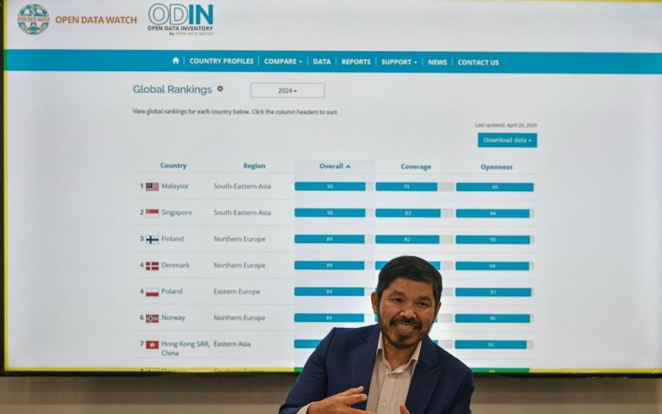Open the Denmark country link
Viewport: 662px width, 414px height.
tap(175, 264)
